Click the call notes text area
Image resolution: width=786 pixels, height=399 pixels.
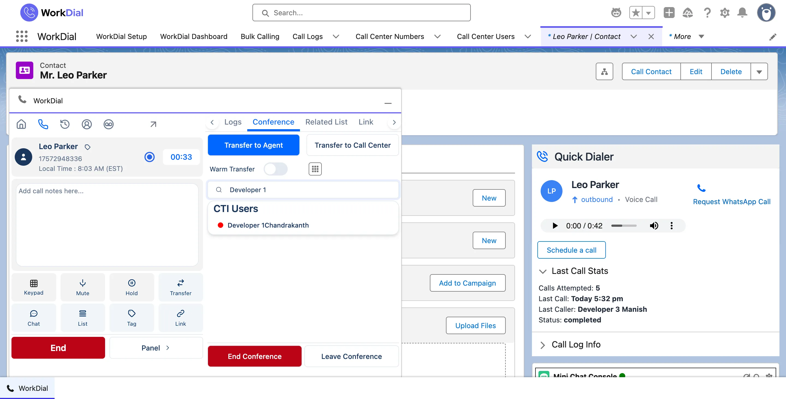107,225
